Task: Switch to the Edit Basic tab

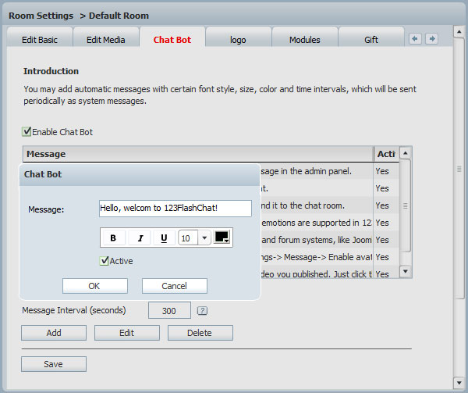Action: pyautogui.click(x=38, y=40)
